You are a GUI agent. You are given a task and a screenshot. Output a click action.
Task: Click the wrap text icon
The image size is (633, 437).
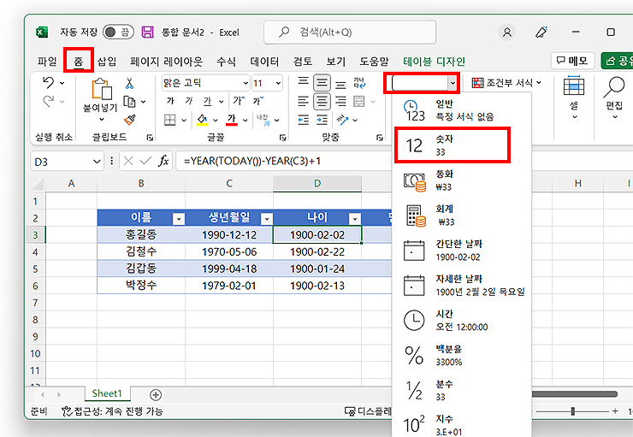tap(359, 83)
